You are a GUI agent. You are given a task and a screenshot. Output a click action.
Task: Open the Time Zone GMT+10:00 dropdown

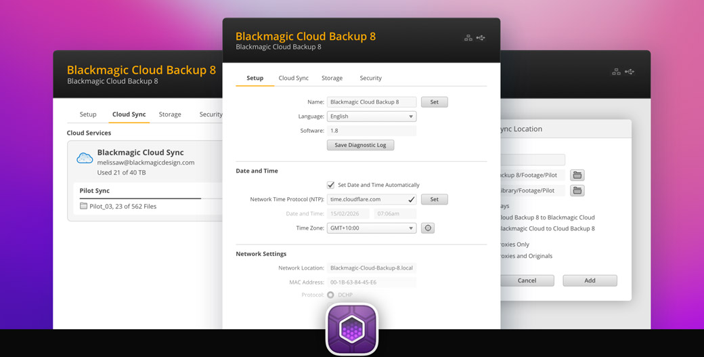coord(372,228)
